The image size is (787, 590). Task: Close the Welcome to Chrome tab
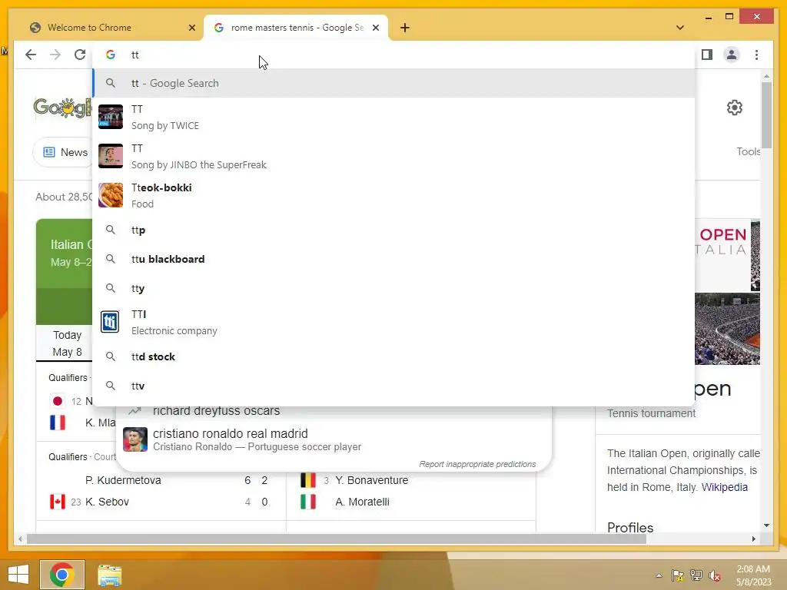(191, 28)
